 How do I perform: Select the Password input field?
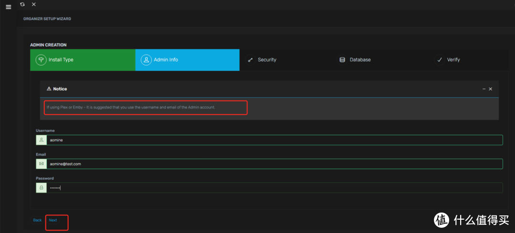pos(274,188)
